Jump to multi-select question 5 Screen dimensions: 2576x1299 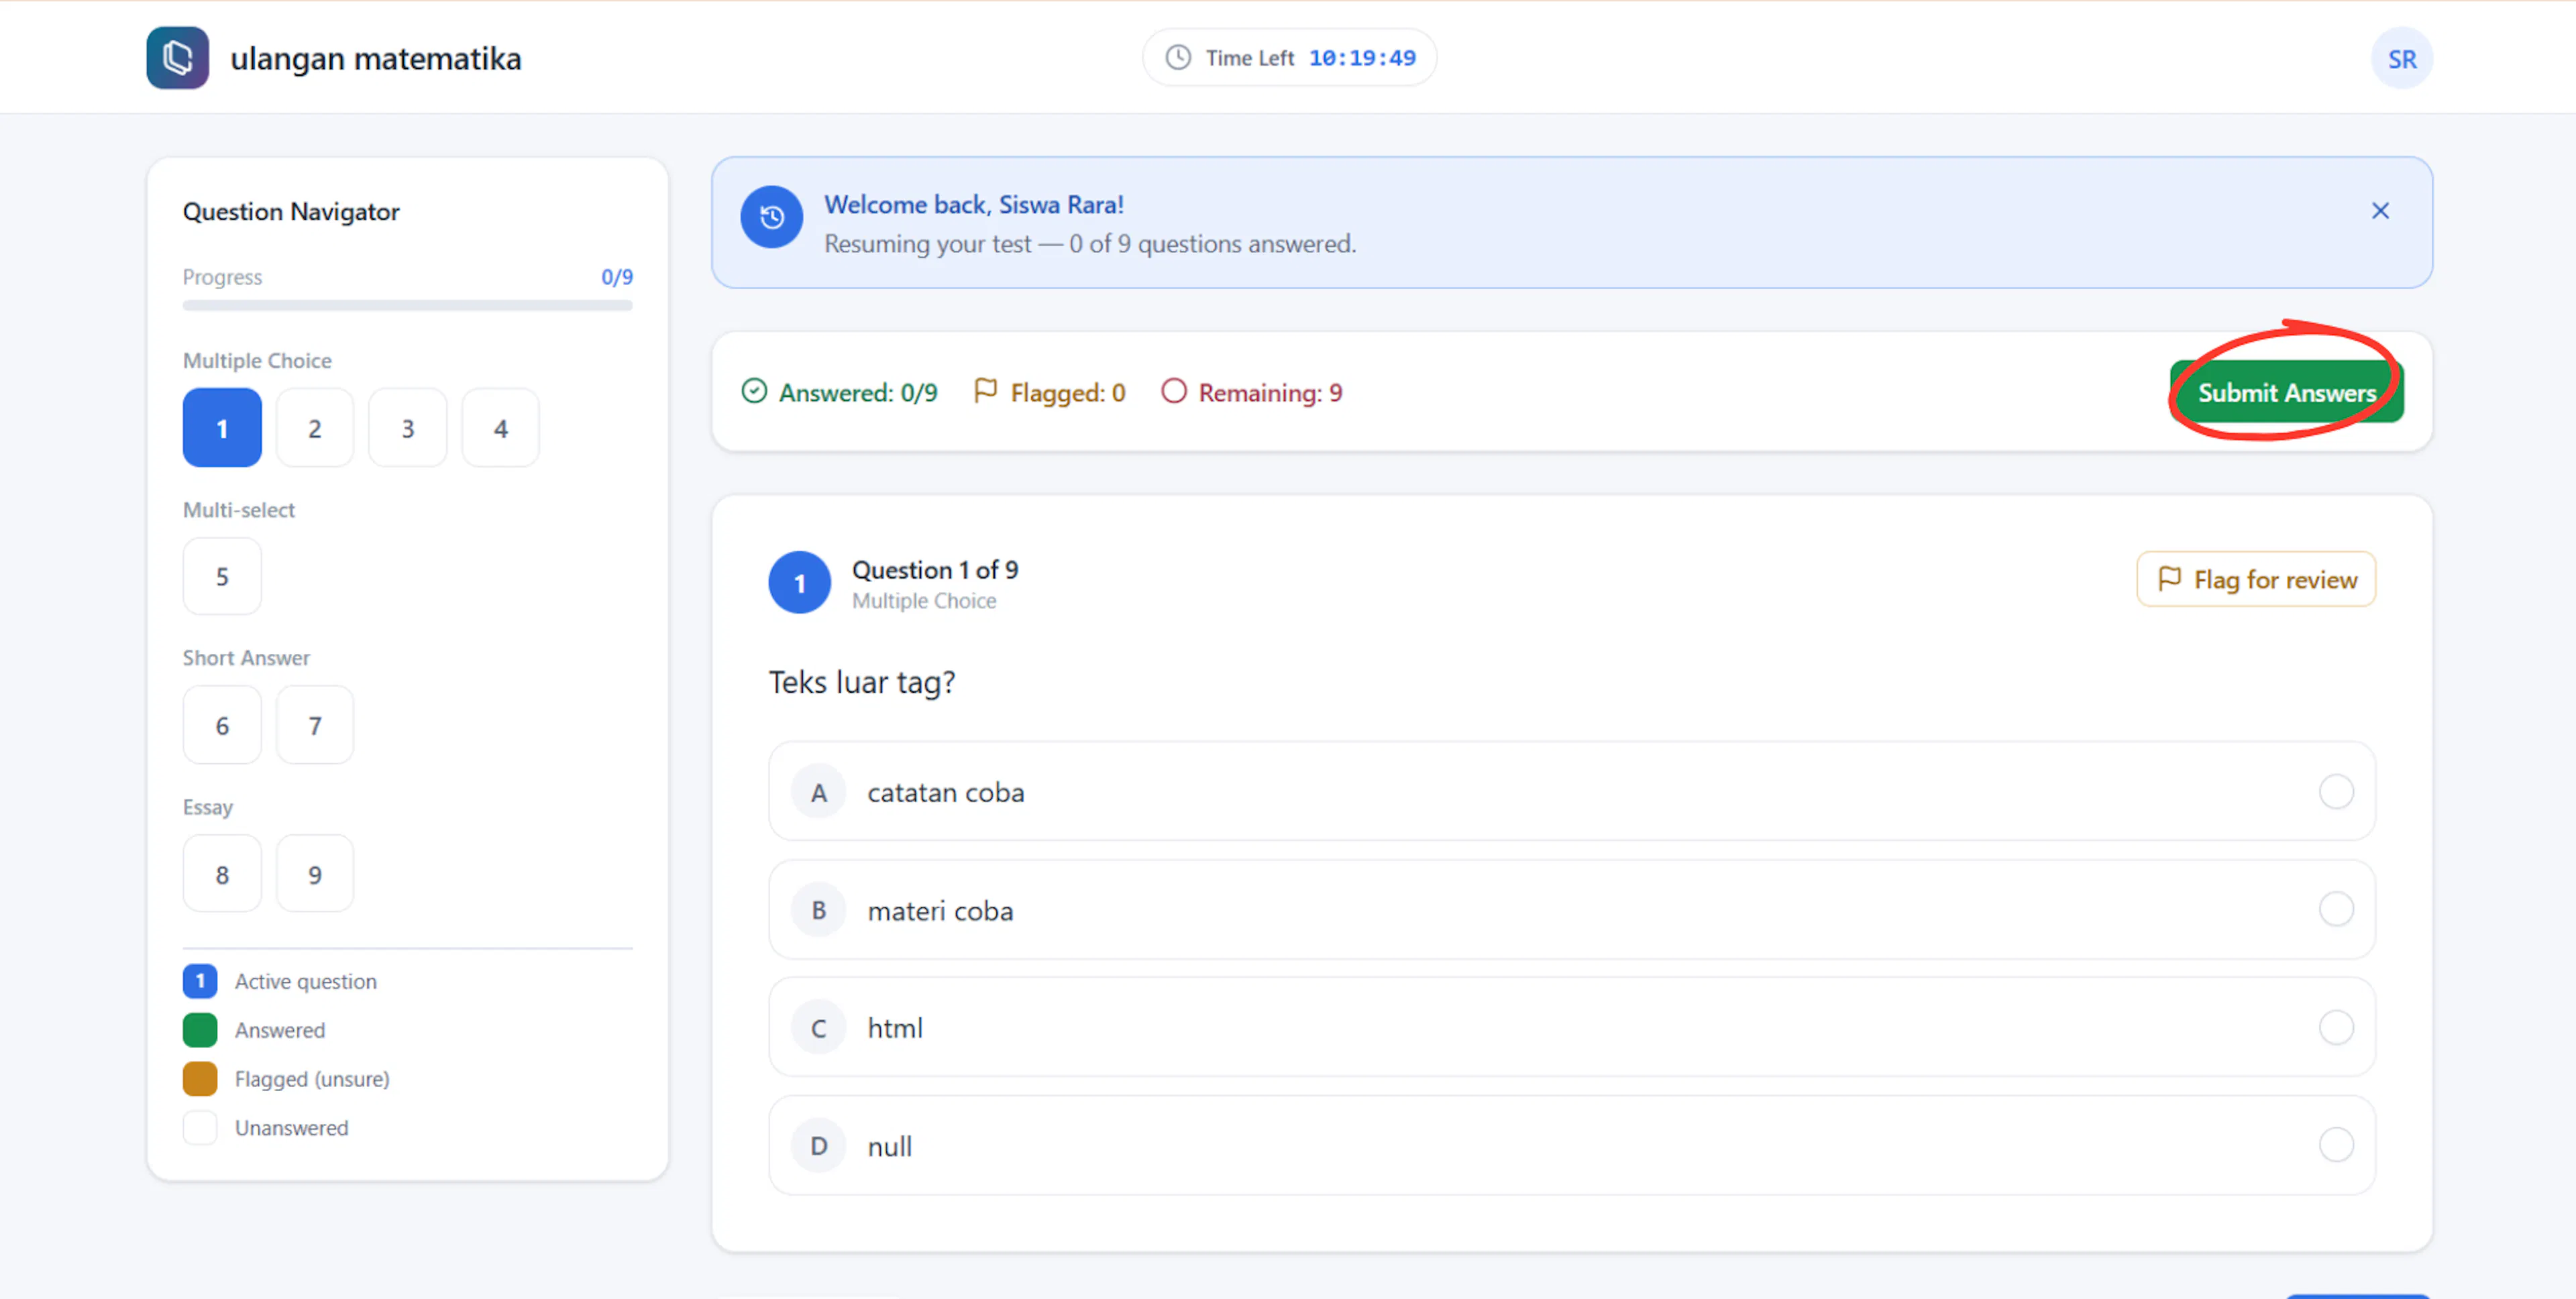pos(222,577)
